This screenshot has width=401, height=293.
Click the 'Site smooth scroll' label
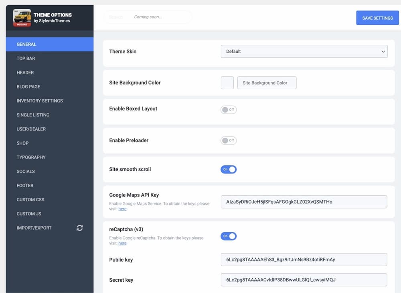pyautogui.click(x=130, y=169)
